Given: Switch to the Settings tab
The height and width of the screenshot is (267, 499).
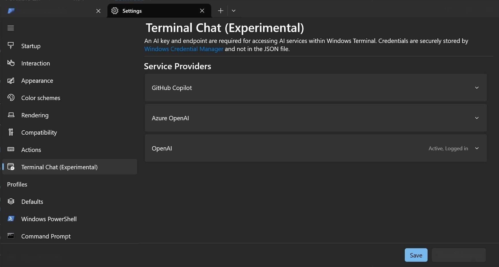Looking at the screenshot, I should [159, 11].
